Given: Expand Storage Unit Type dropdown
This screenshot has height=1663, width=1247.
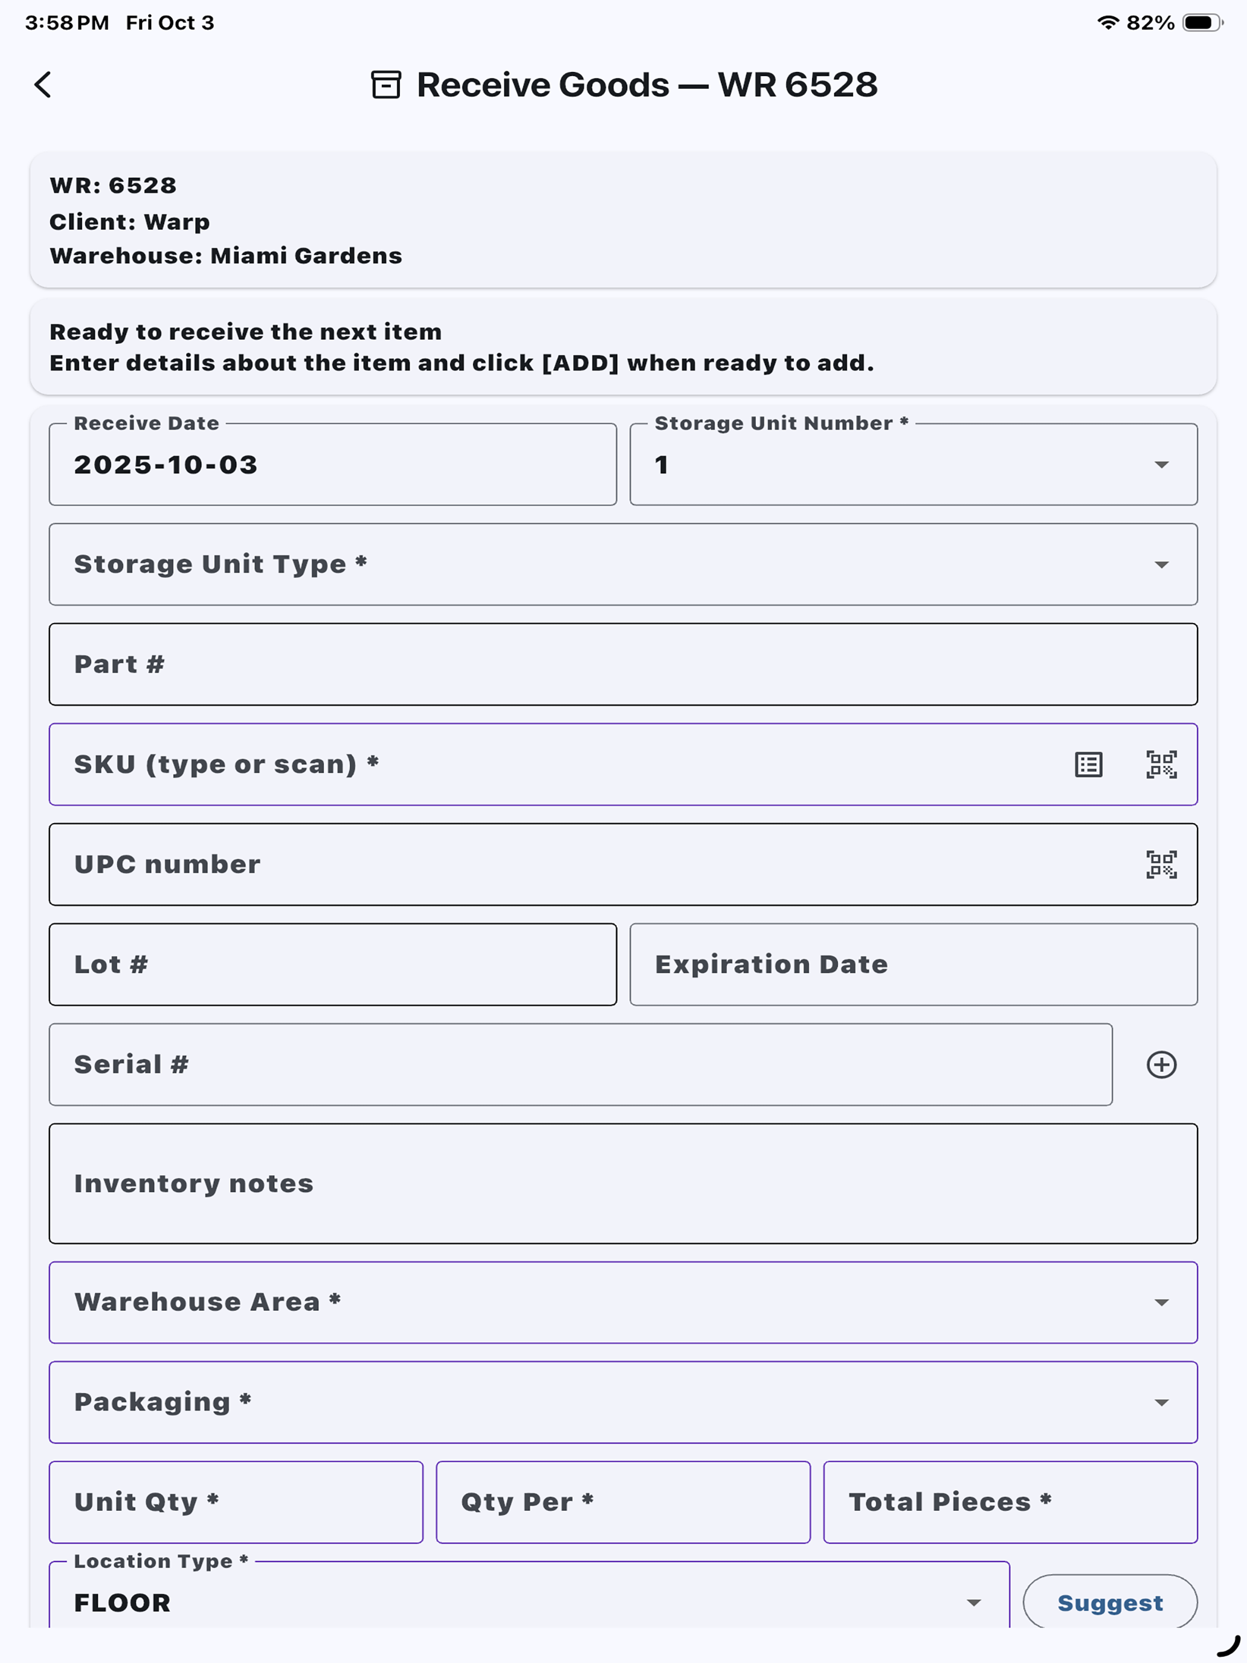Looking at the screenshot, I should click(x=623, y=564).
